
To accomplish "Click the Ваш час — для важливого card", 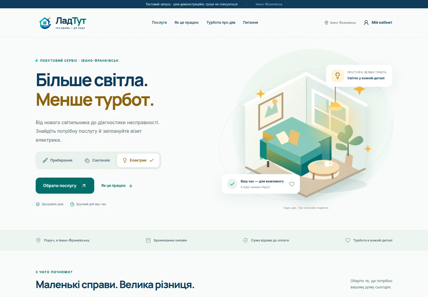I will point(261,184).
